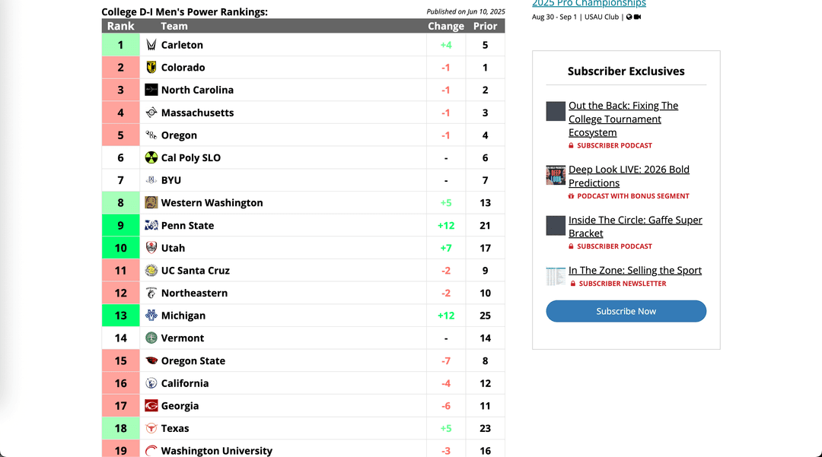Click the Texas longhorn logo icon
822x457 pixels.
click(152, 428)
